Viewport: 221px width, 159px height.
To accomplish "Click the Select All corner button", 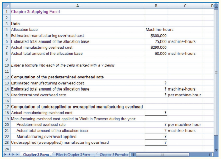I will point(7,6).
